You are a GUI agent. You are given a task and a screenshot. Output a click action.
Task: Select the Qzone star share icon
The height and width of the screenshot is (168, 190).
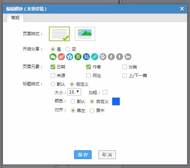click(70, 57)
